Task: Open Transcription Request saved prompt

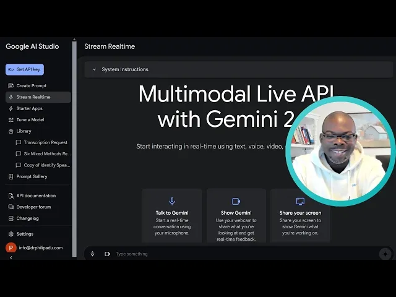Action: 45,142
